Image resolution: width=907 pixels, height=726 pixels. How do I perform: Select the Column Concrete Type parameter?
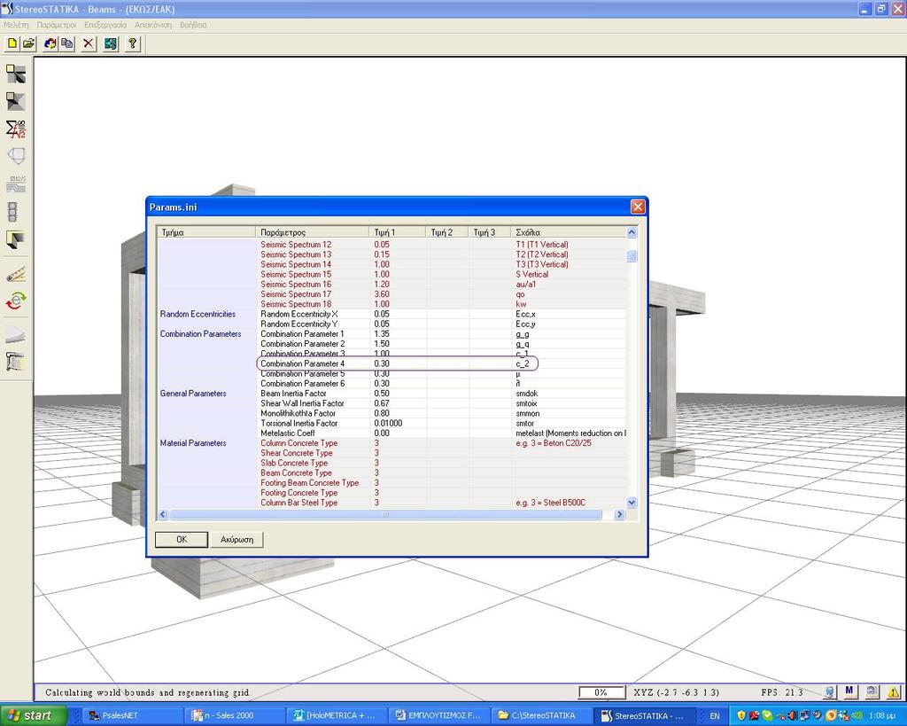pyautogui.click(x=299, y=443)
